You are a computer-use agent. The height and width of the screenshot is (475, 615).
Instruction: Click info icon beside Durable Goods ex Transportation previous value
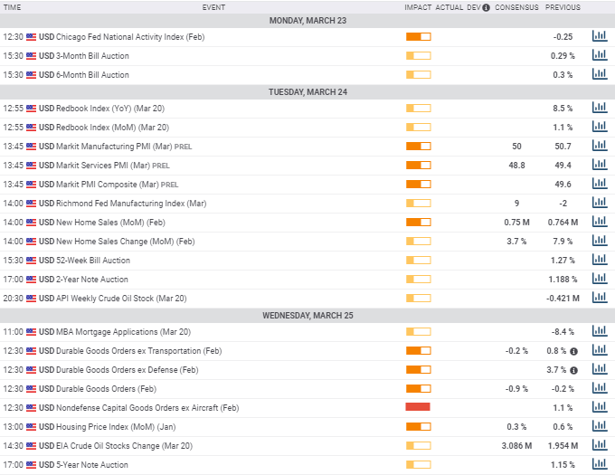coord(573,350)
